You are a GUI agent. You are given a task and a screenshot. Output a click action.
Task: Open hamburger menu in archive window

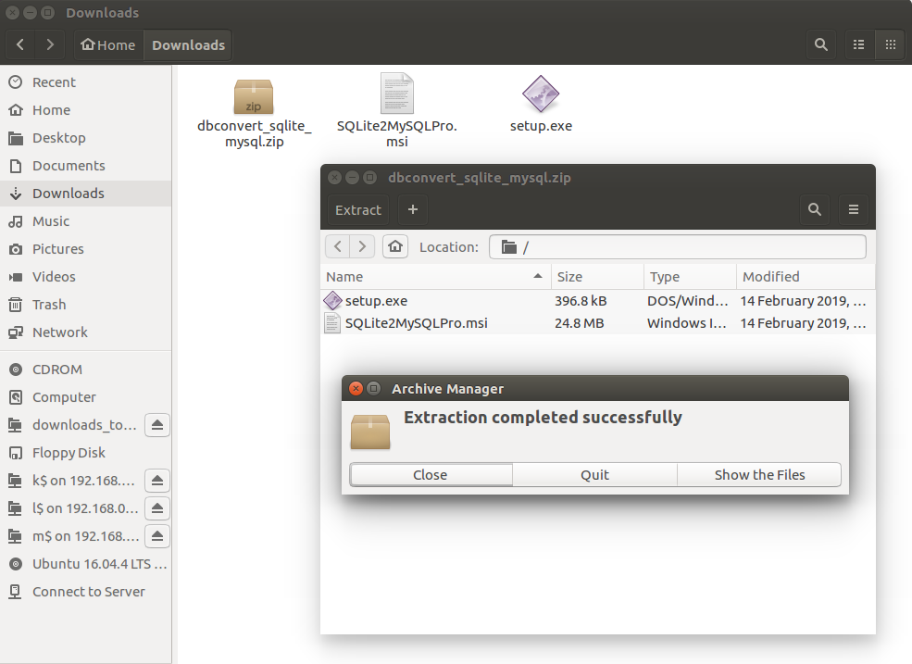click(854, 210)
